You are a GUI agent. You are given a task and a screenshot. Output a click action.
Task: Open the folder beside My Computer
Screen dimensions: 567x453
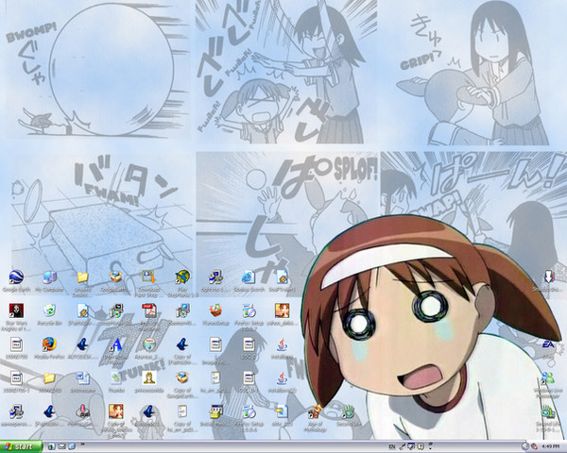pos(82,277)
